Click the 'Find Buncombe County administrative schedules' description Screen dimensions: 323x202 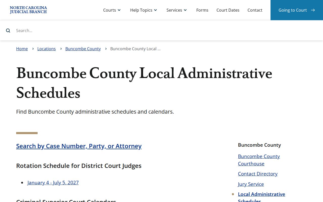click(x=95, y=112)
